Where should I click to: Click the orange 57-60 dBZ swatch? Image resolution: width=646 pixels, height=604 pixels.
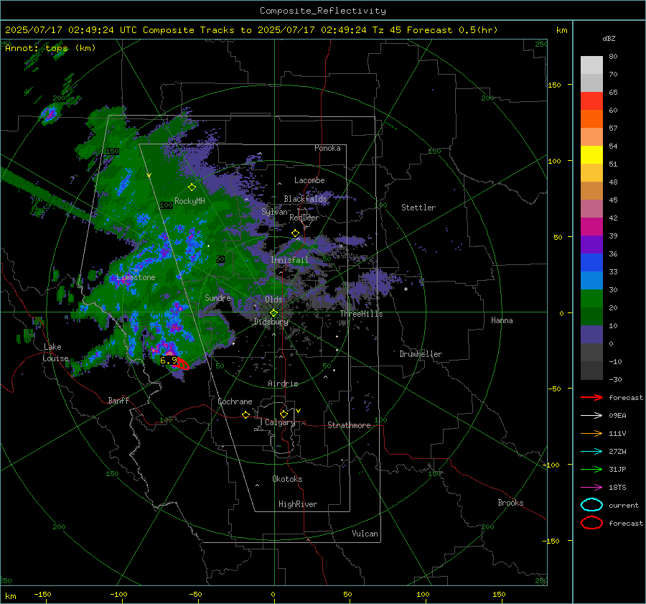tap(591, 119)
